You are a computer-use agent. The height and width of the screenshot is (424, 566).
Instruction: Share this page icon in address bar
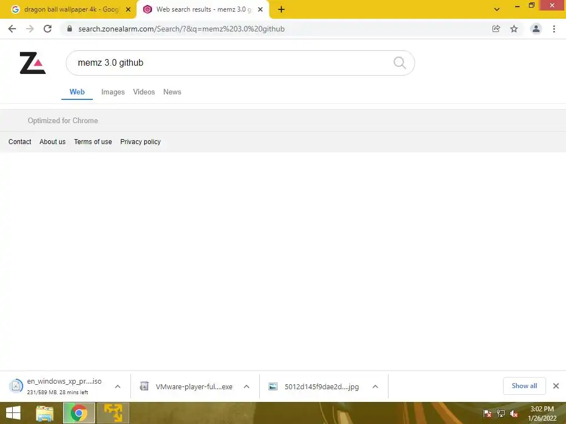tap(496, 29)
